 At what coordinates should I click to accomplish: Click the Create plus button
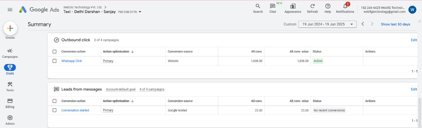tap(10, 29)
